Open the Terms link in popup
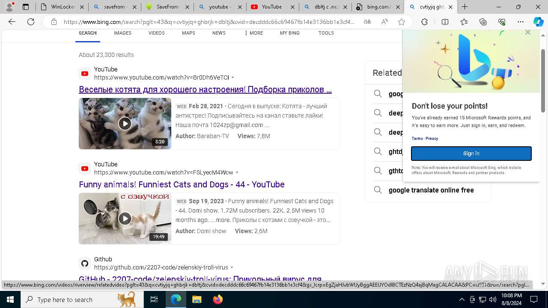Viewport: 548px width, 308px height. pos(417,139)
